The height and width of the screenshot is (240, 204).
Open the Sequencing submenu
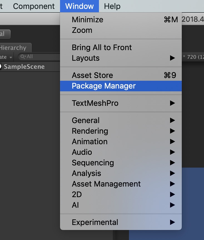(93, 163)
